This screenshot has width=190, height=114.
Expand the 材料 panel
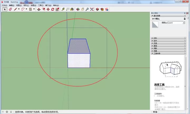(x=152, y=38)
